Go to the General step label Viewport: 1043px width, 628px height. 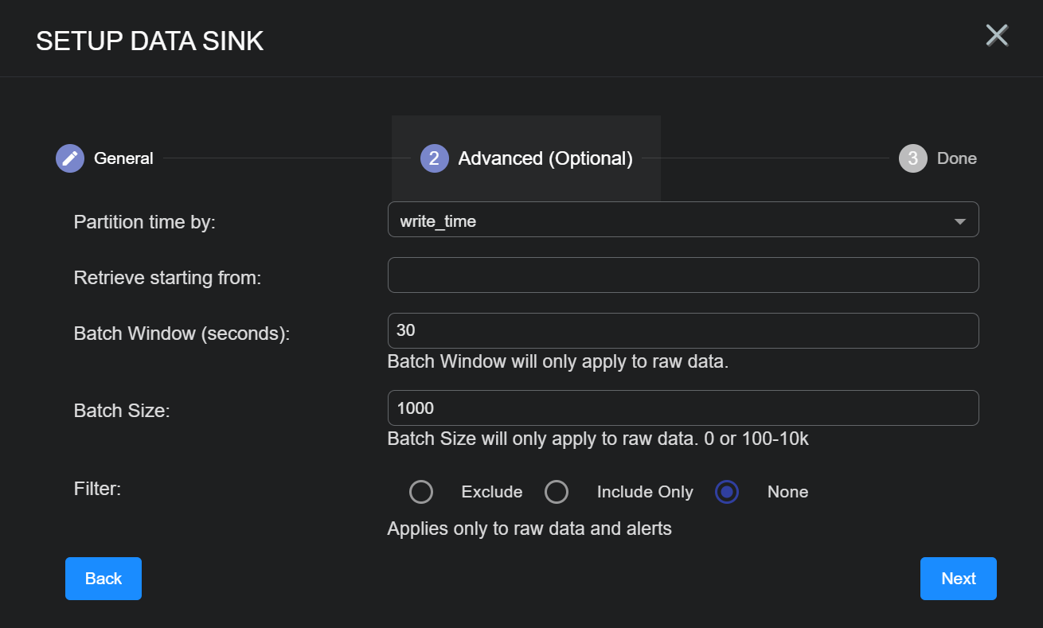123,158
